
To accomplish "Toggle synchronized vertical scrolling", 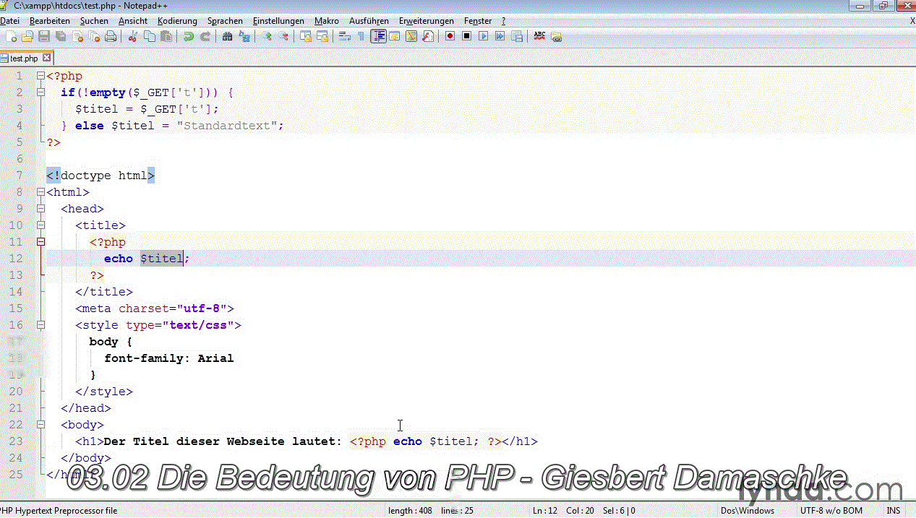I will pyautogui.click(x=306, y=36).
